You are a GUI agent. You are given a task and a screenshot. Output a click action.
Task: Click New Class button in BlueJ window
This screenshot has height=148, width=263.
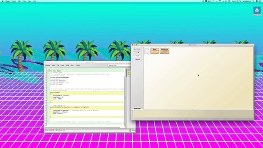click(x=137, y=49)
